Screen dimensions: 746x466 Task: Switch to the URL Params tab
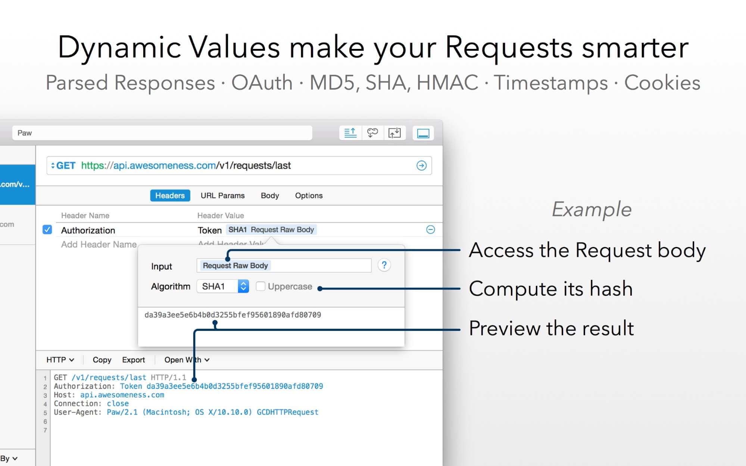point(222,196)
